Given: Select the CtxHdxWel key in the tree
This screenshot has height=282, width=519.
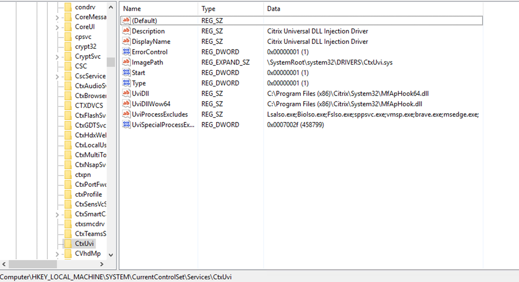Looking at the screenshot, I should click(x=90, y=135).
